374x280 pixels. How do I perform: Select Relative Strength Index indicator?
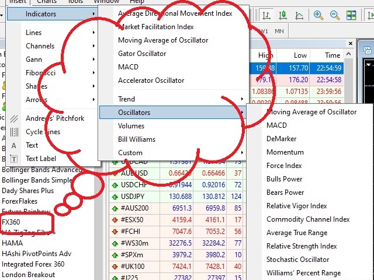302,246
